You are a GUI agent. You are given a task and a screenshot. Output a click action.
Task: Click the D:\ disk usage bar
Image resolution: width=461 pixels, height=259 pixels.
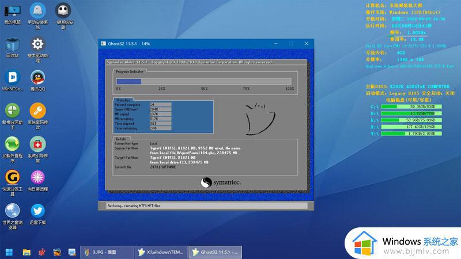pyautogui.click(x=411, y=113)
